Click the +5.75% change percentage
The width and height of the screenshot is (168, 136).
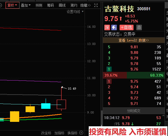coord(132,21)
